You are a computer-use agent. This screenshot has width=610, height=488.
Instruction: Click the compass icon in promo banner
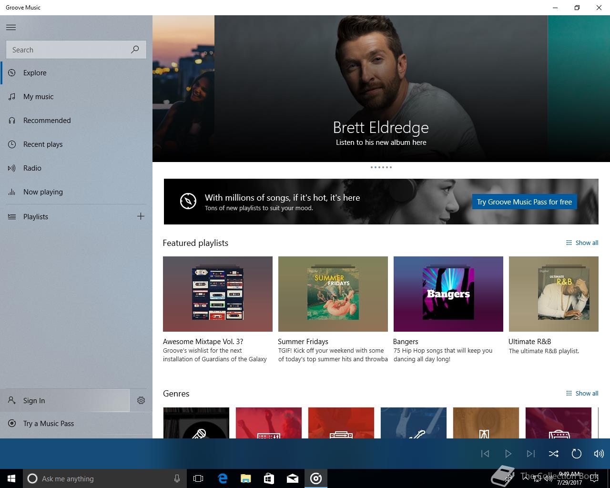(x=188, y=201)
